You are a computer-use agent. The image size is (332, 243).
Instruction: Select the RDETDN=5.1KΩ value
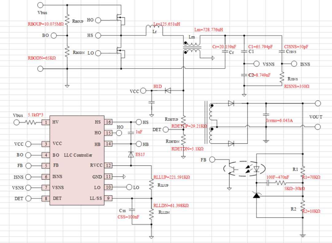[x=188, y=149]
